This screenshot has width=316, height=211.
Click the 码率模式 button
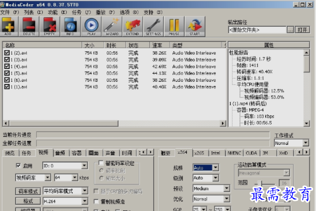28,191
